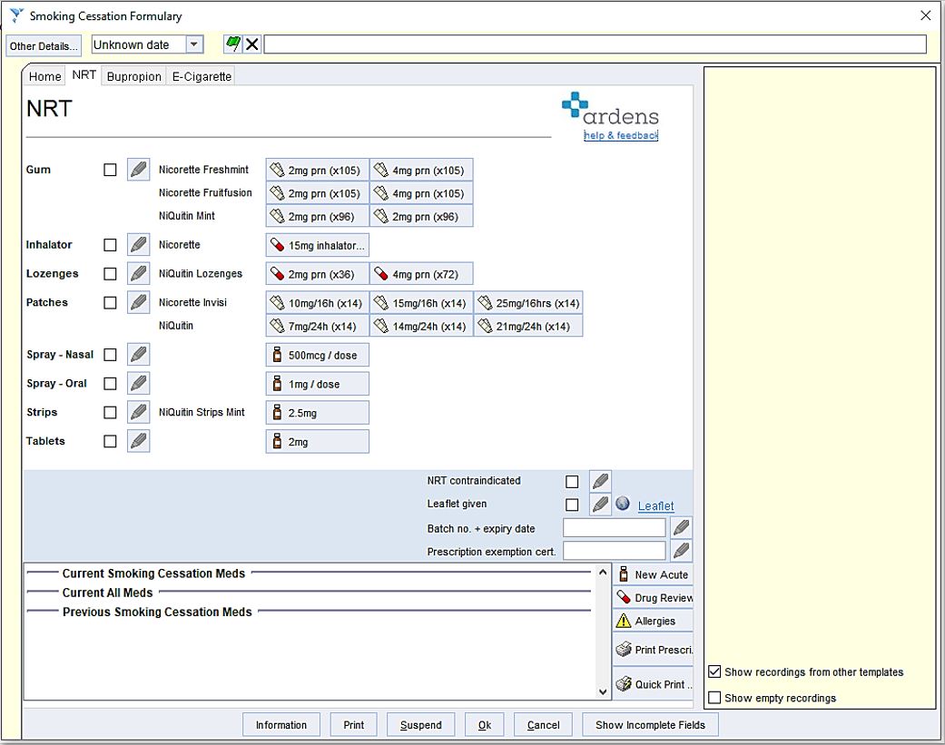Prescribe Nicorette 15mg inhalator
The height and width of the screenshot is (745, 945).
click(317, 245)
